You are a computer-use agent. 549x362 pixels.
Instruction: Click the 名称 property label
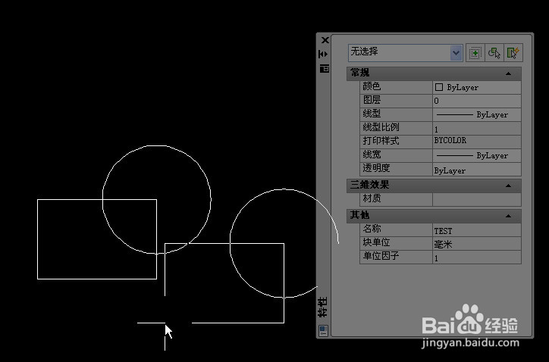(372, 229)
